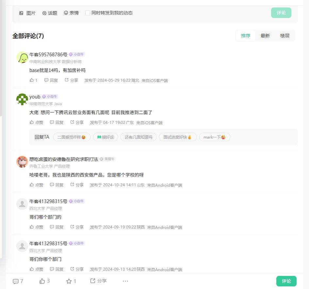
Task: Like the comment '哥们你哪个部门'
Action: click(37, 269)
